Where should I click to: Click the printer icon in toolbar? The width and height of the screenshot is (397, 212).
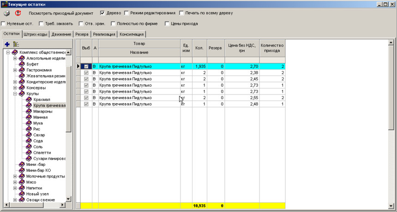(x=7, y=13)
